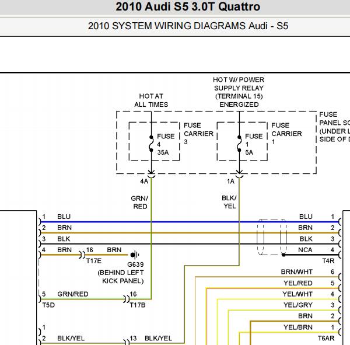Click the "G639" ground designation
The image size is (350, 345).
135,264
